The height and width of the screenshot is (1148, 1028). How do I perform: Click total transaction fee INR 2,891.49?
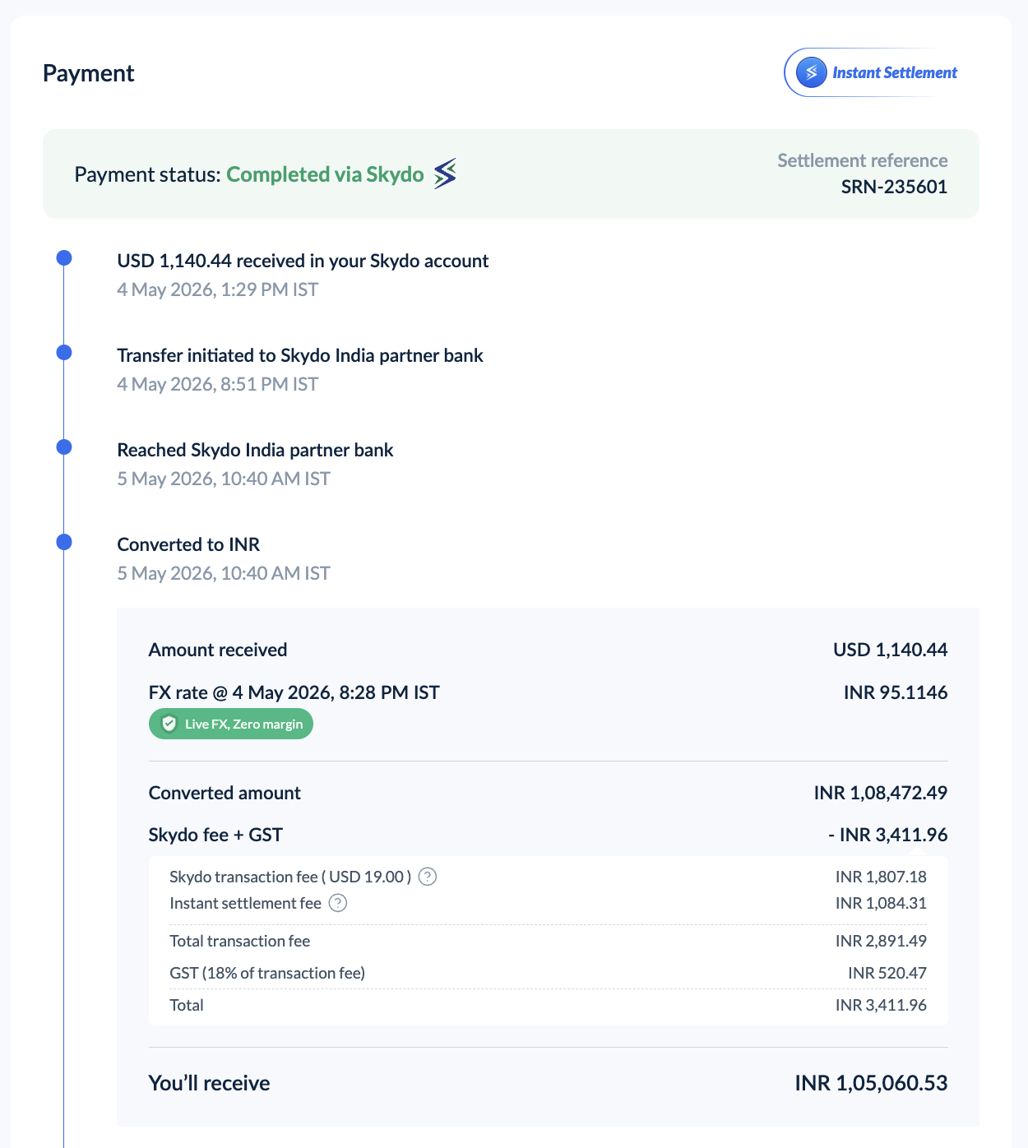(x=881, y=941)
